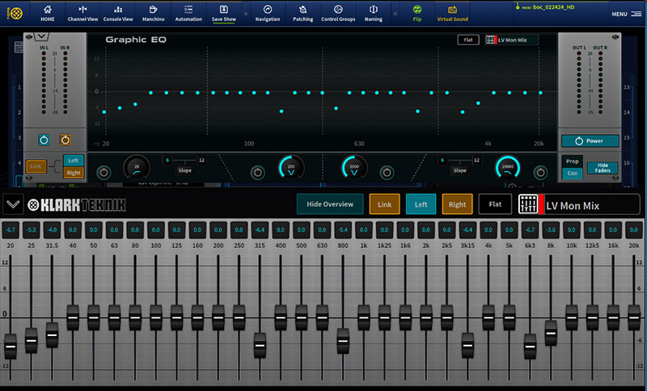Select the small Left button near the input meters
The height and width of the screenshot is (391, 647).
tap(74, 160)
